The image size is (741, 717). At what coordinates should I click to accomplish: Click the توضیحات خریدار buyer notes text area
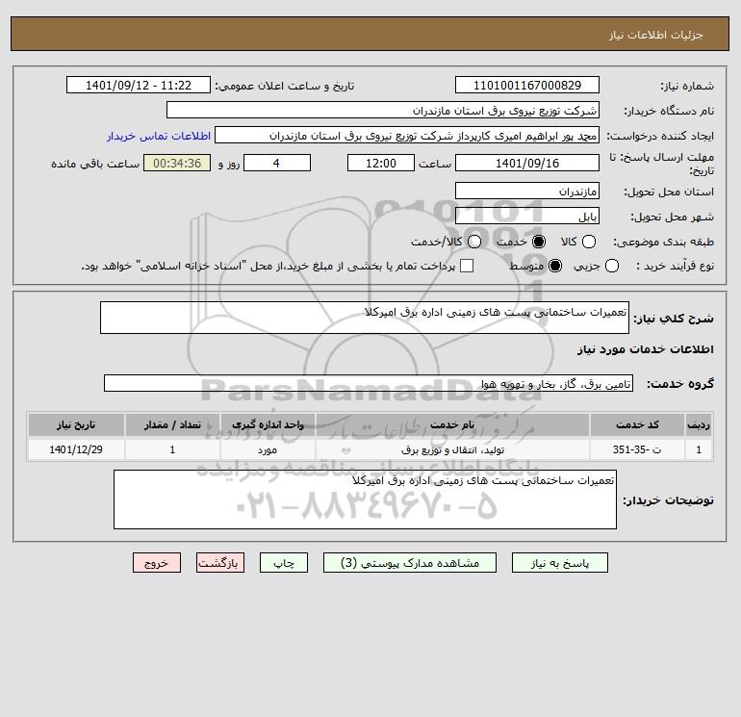(x=365, y=499)
